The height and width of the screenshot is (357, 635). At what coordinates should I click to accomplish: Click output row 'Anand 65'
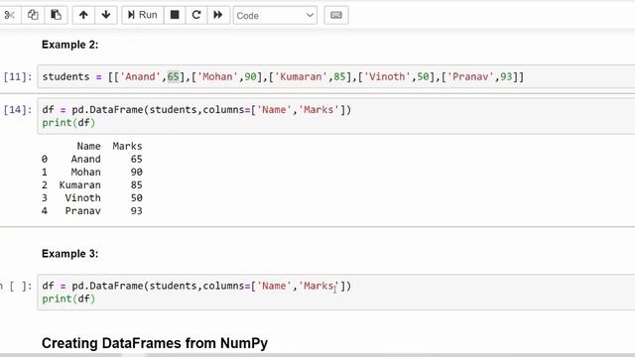click(92, 159)
